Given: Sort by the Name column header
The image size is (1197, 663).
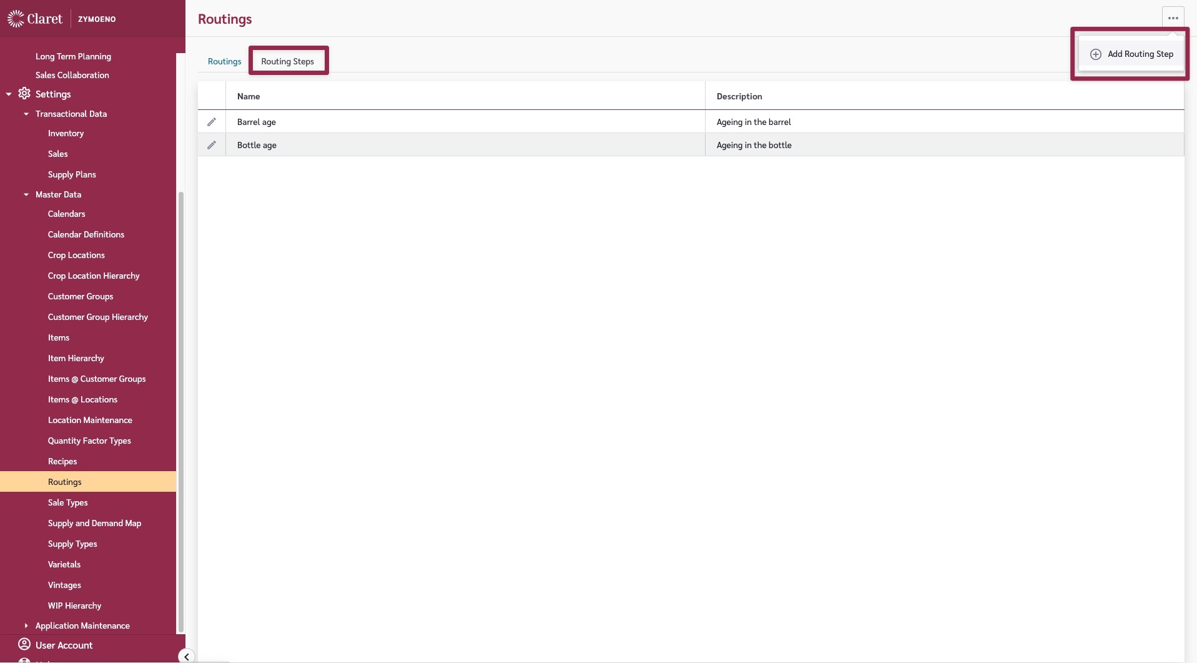Looking at the screenshot, I should [x=249, y=96].
